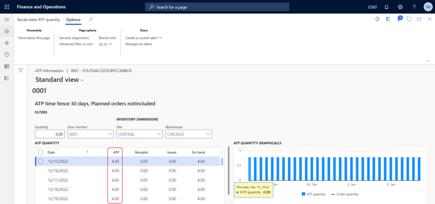The width and height of the screenshot is (435, 204).
Task: Open the help question mark icon
Action: click(x=414, y=7)
